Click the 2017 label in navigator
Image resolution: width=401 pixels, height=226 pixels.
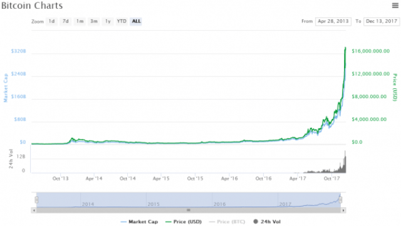point(285,204)
